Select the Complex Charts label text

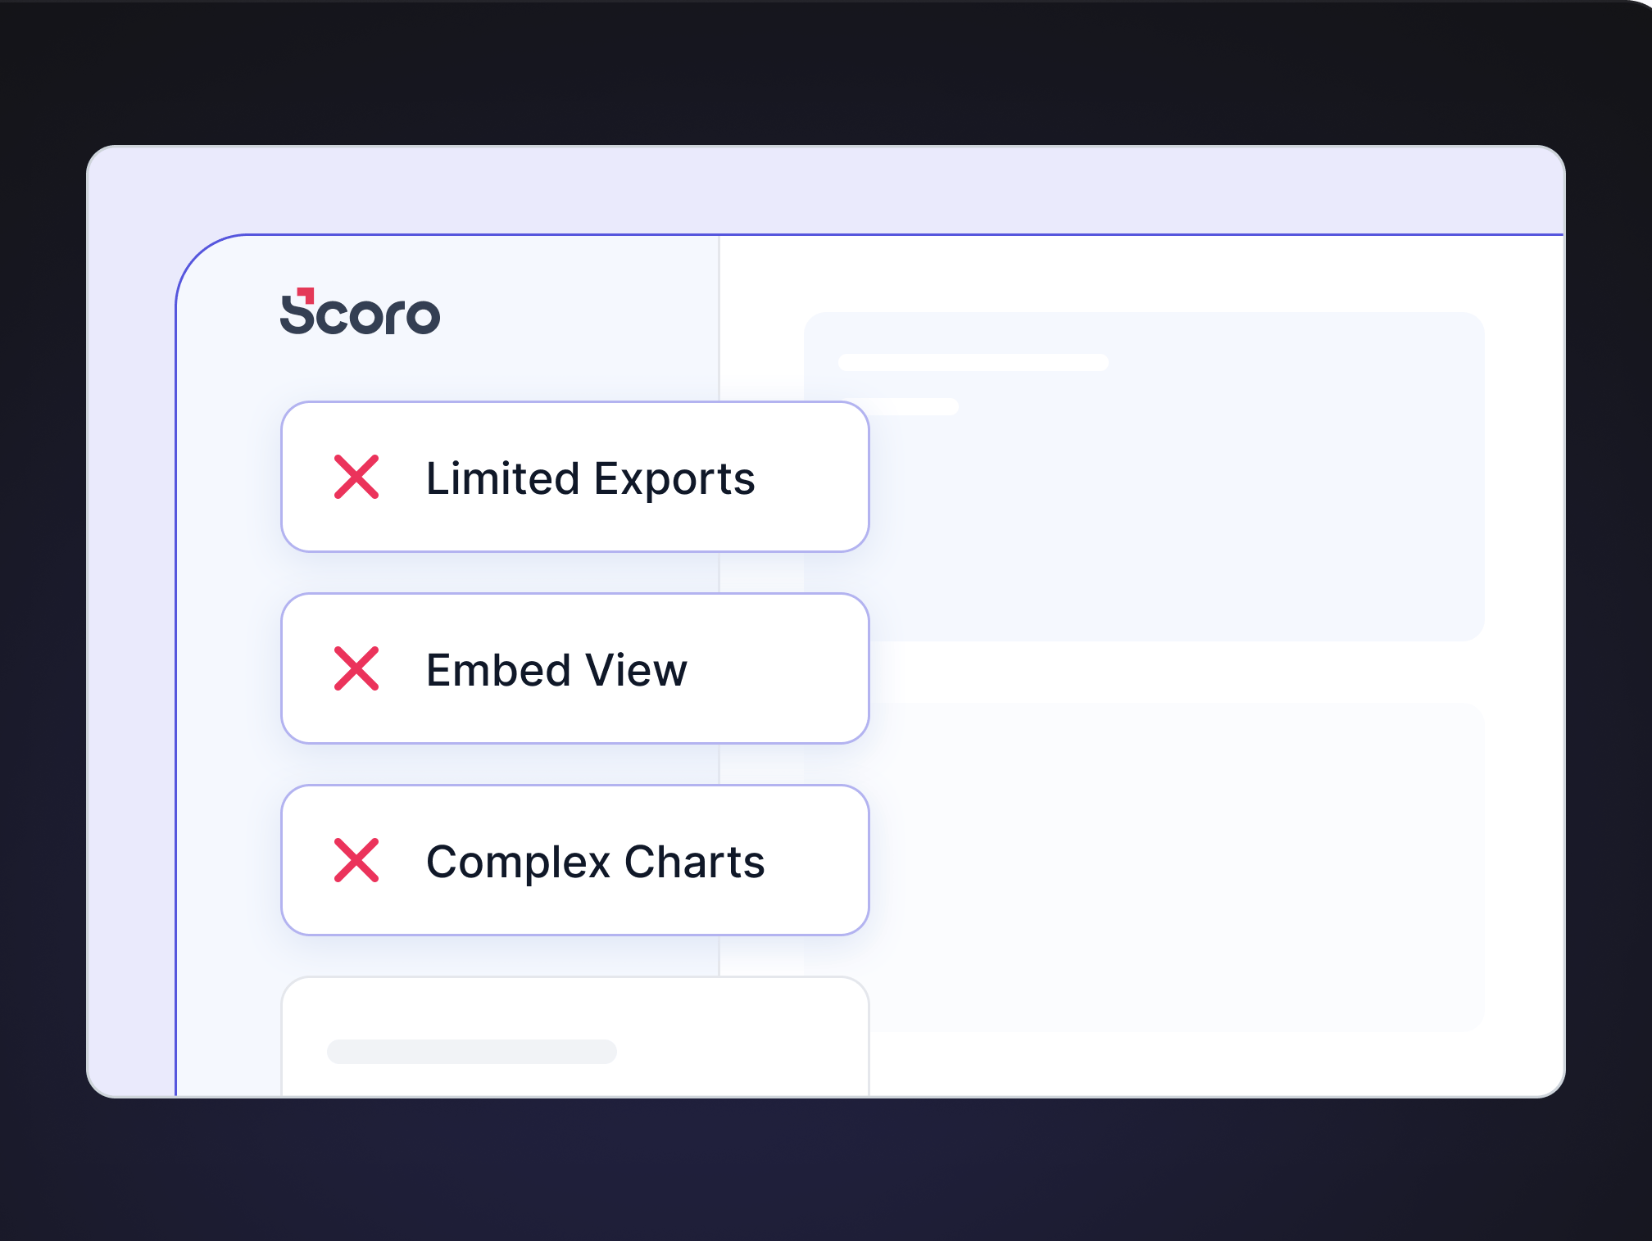pyautogui.click(x=595, y=862)
